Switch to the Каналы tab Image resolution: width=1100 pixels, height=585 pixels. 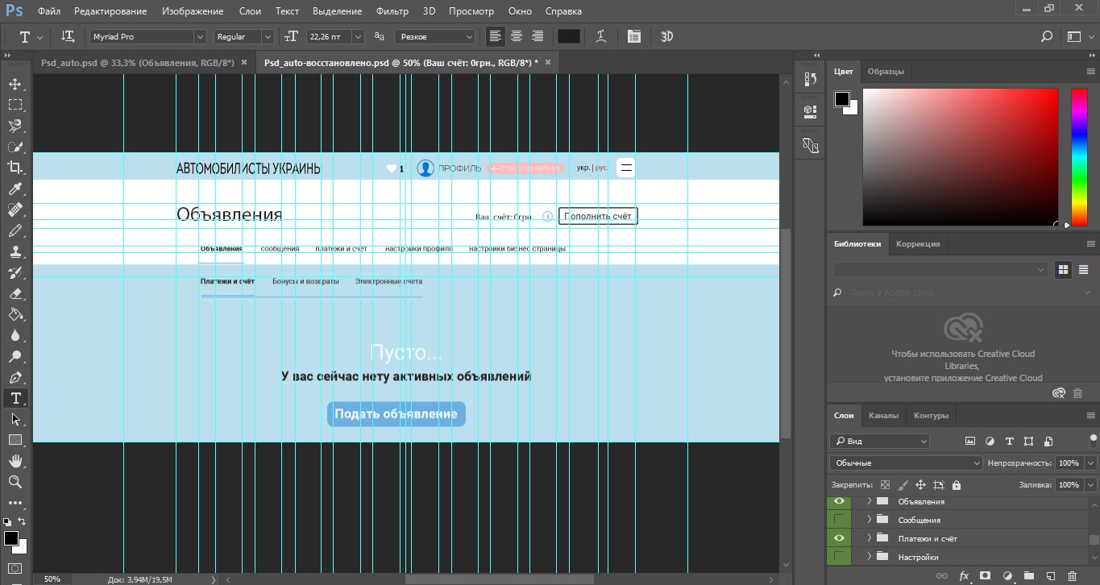[x=883, y=416]
